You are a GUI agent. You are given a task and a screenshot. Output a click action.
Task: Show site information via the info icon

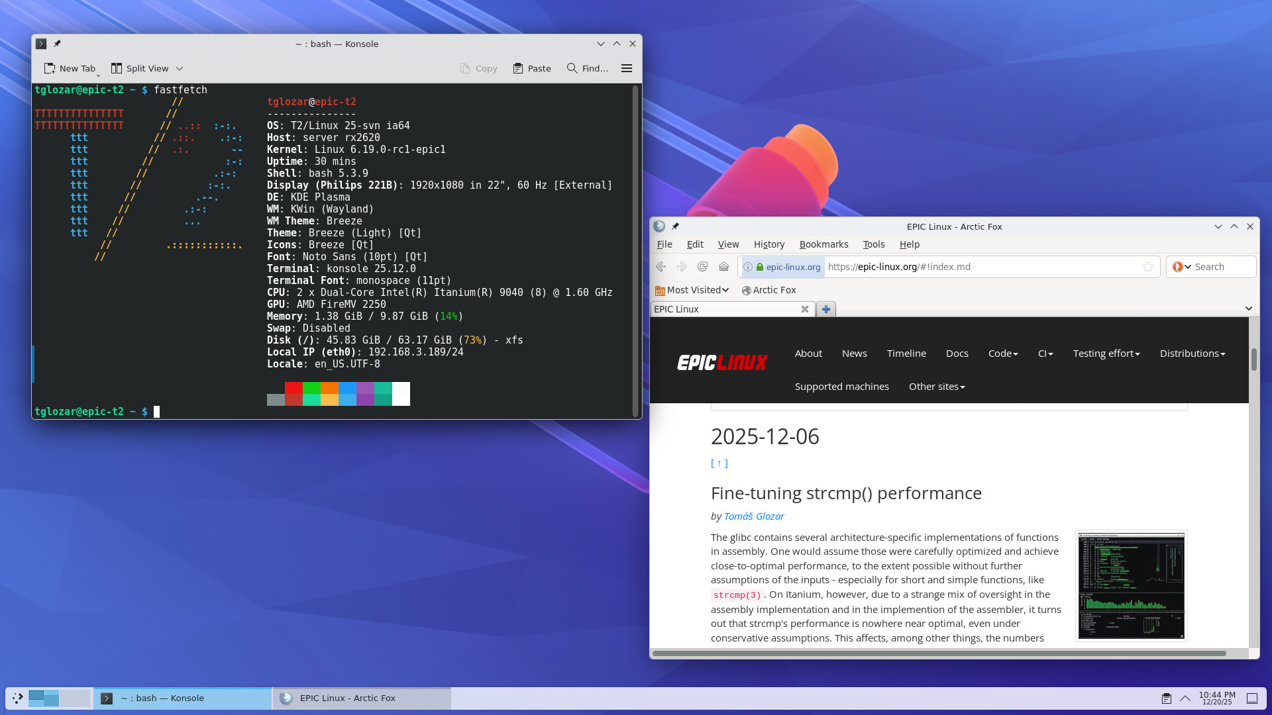click(x=748, y=267)
